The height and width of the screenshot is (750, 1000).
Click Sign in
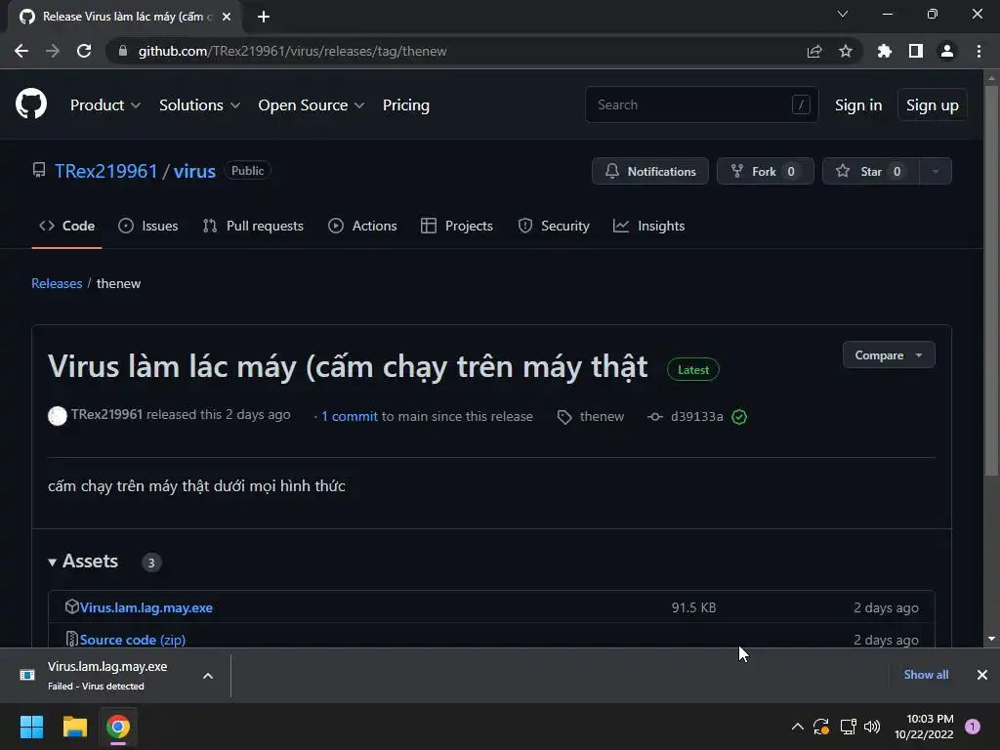858,105
